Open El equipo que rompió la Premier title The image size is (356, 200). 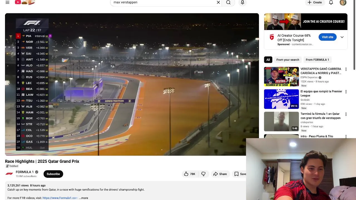(x=321, y=93)
